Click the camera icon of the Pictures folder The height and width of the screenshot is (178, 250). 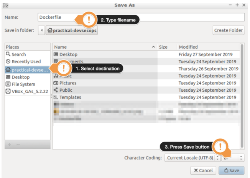point(56,83)
